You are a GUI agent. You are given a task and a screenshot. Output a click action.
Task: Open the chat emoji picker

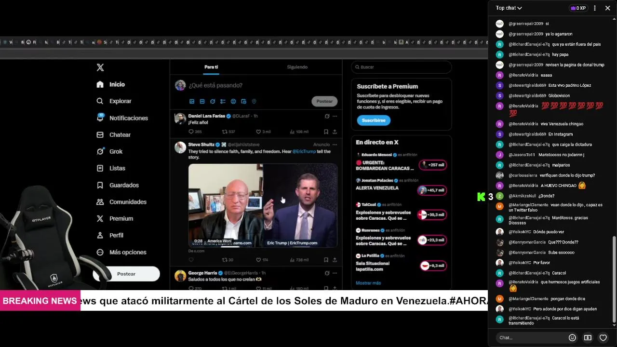tap(572, 338)
